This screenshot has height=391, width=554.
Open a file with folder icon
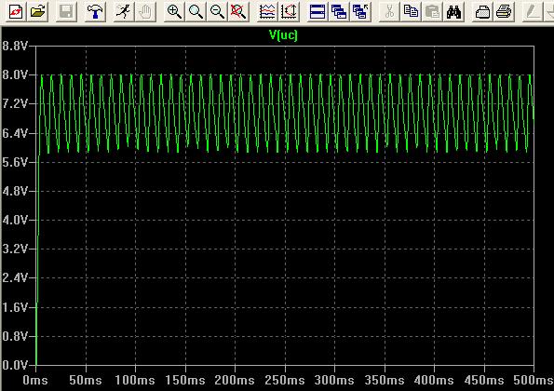38,12
